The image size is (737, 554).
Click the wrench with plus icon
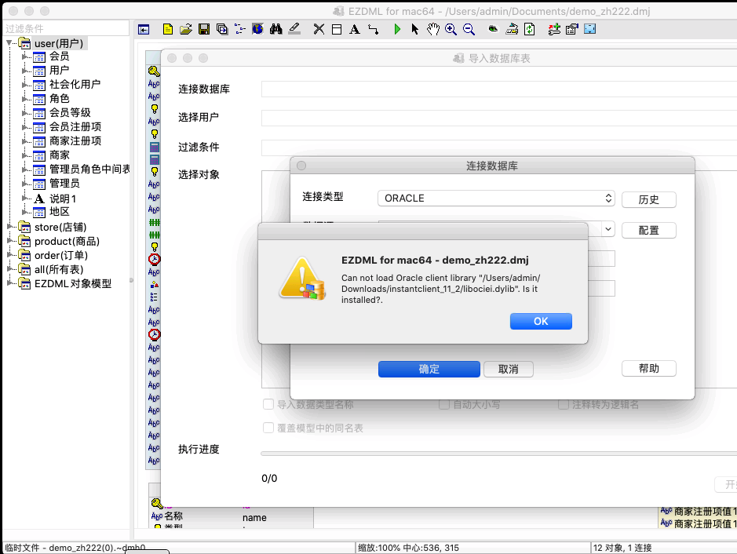pos(554,29)
